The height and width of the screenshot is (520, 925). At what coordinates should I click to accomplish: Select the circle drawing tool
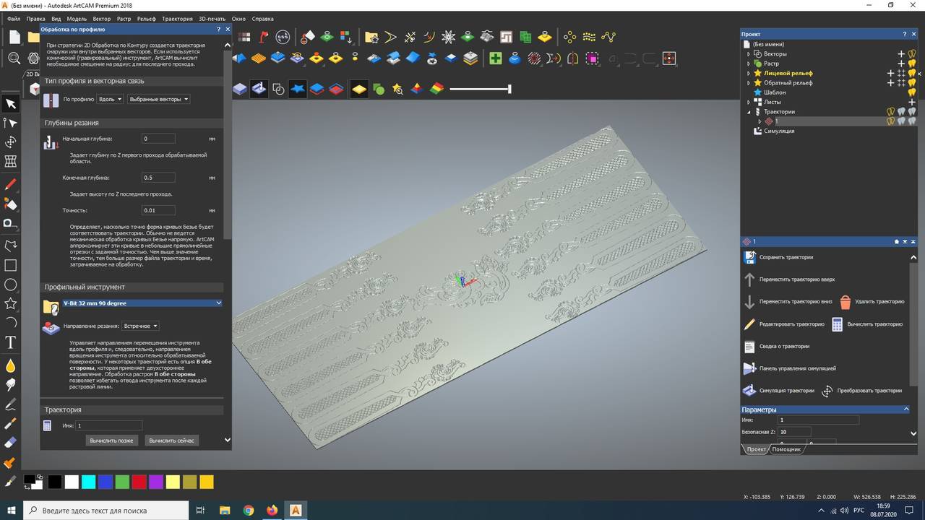click(10, 285)
